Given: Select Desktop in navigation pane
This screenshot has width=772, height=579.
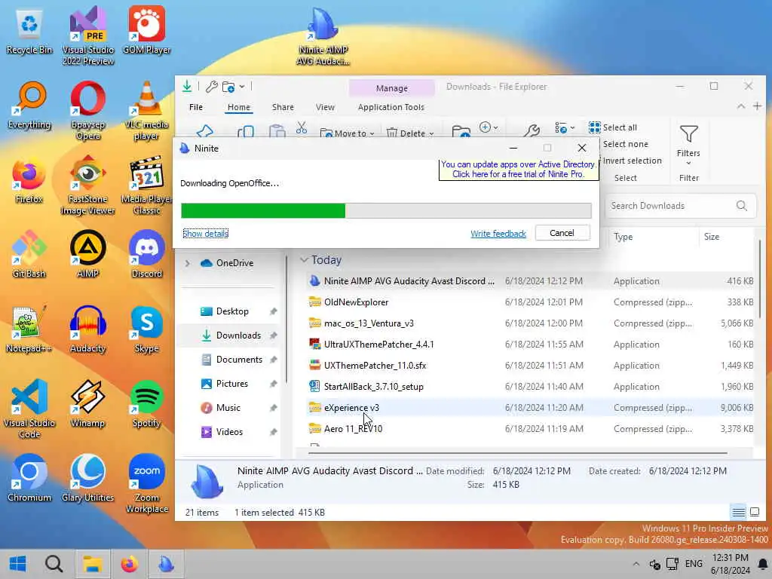Looking at the screenshot, I should (231, 311).
